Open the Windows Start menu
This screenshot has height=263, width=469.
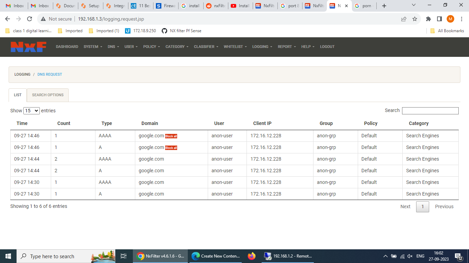click(x=8, y=256)
